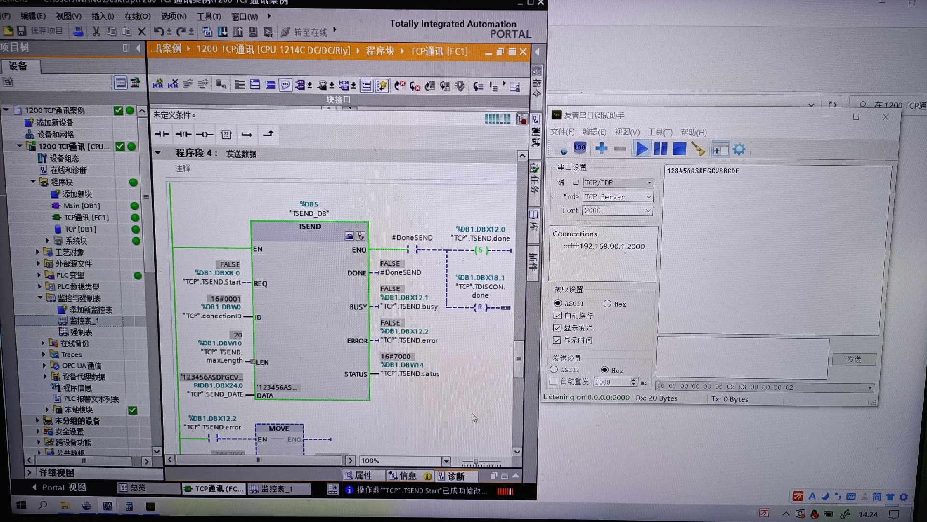The image size is (927, 522).
Task: Open the 在线(O) menu in TIA Portal
Action: pyautogui.click(x=137, y=16)
